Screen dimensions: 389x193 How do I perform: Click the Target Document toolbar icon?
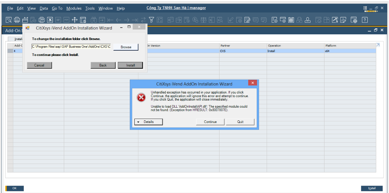(x=179, y=20)
